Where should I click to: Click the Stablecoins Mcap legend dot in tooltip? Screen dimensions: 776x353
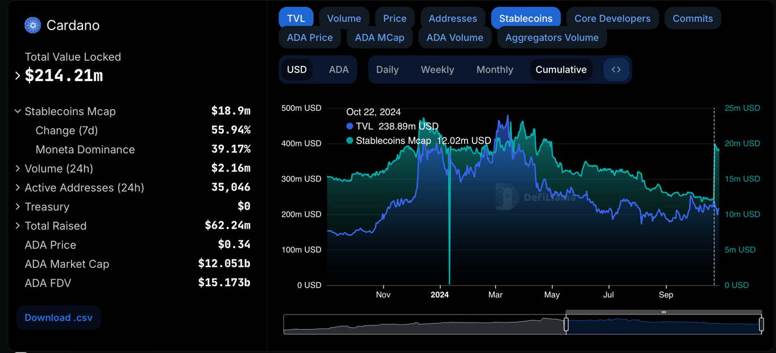pos(350,141)
